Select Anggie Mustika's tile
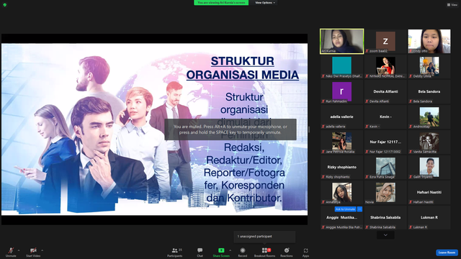The height and width of the screenshot is (259, 461). [342, 218]
